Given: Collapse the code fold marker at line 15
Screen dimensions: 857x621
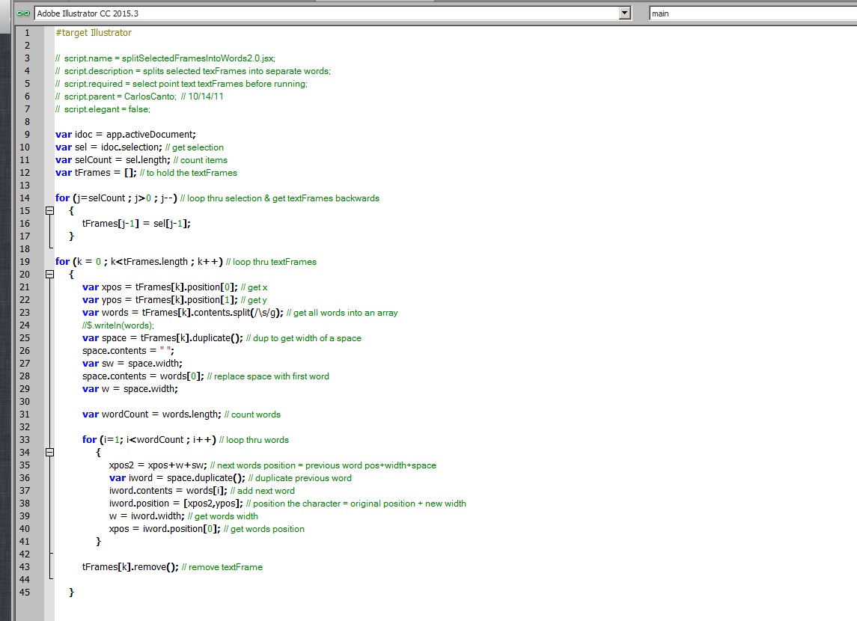Looking at the screenshot, I should [49, 211].
